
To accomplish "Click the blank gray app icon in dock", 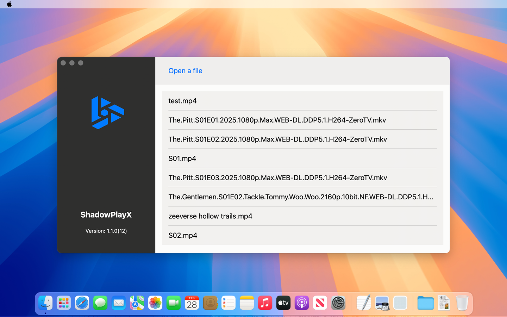I will point(400,303).
